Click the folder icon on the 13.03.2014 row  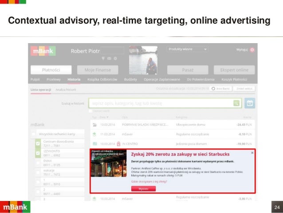[94, 125]
